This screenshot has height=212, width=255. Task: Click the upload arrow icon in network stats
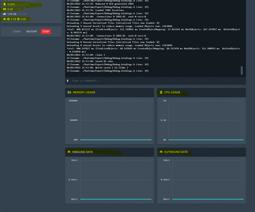(8, 19)
